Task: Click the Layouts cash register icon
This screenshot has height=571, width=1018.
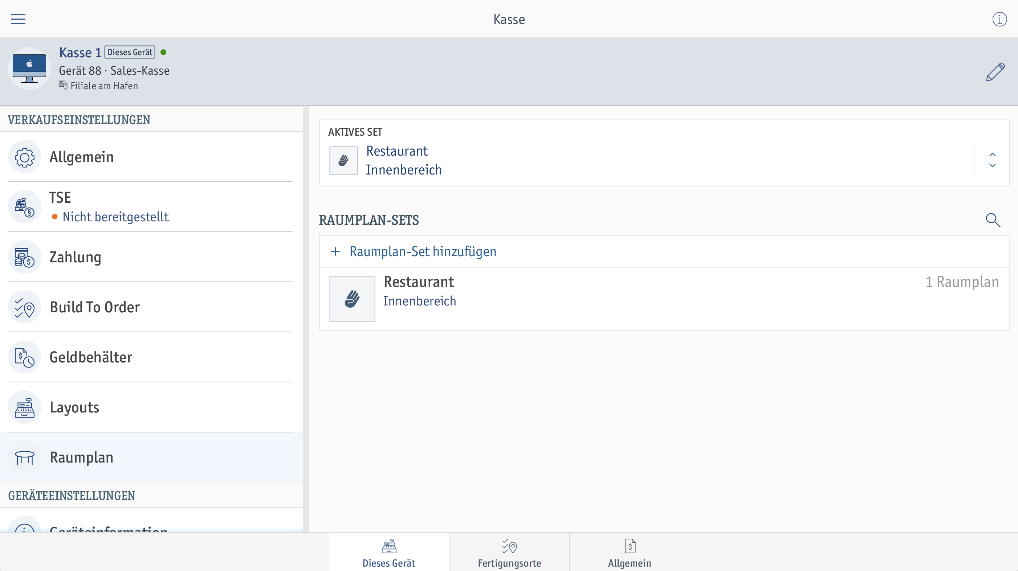Action: coord(24,407)
